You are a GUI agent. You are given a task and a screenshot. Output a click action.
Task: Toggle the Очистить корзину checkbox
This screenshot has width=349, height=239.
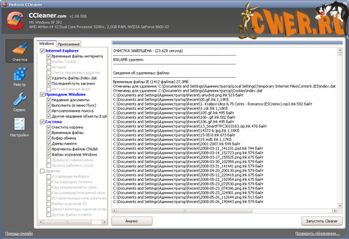[49, 127]
